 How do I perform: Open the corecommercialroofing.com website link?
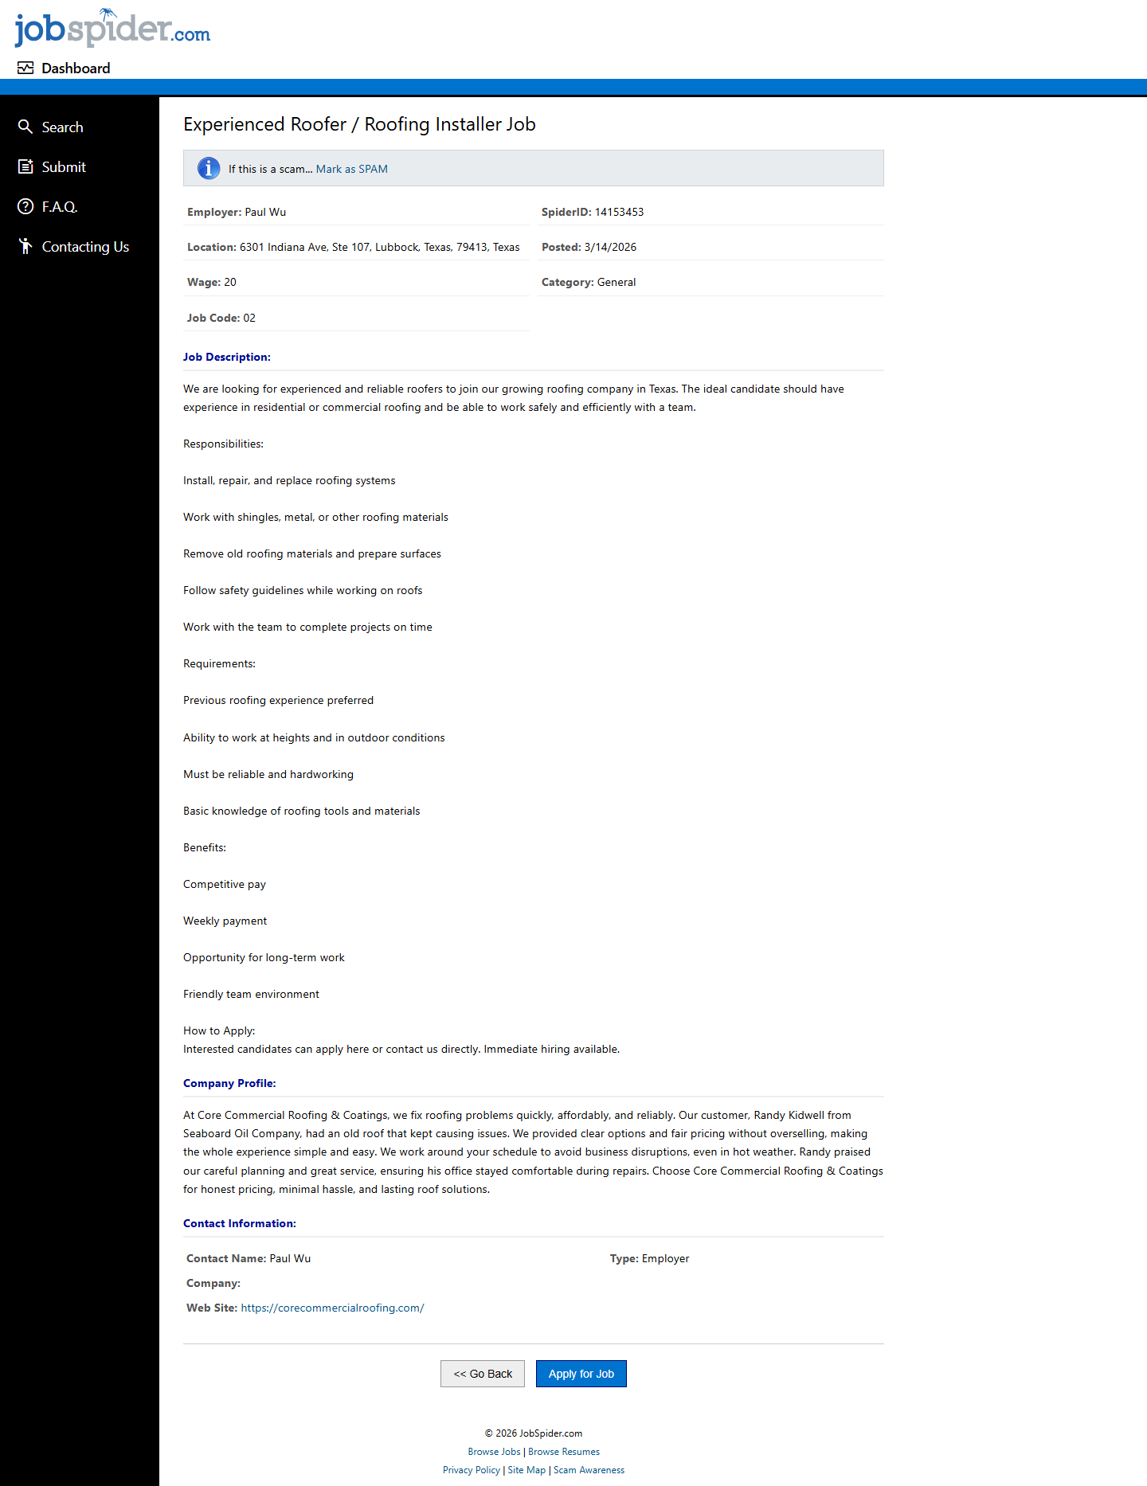pyautogui.click(x=332, y=1308)
